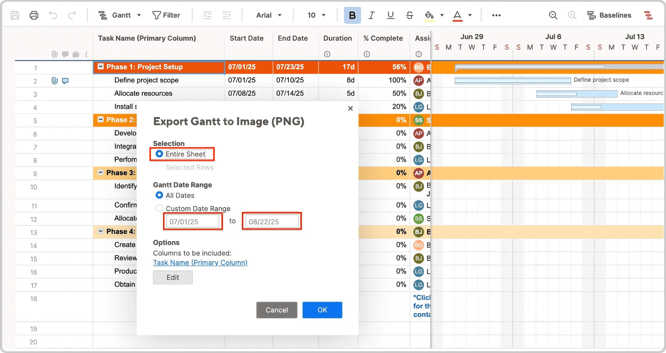Toggle strikethrough formatting
The height and width of the screenshot is (353, 666).
[x=409, y=15]
